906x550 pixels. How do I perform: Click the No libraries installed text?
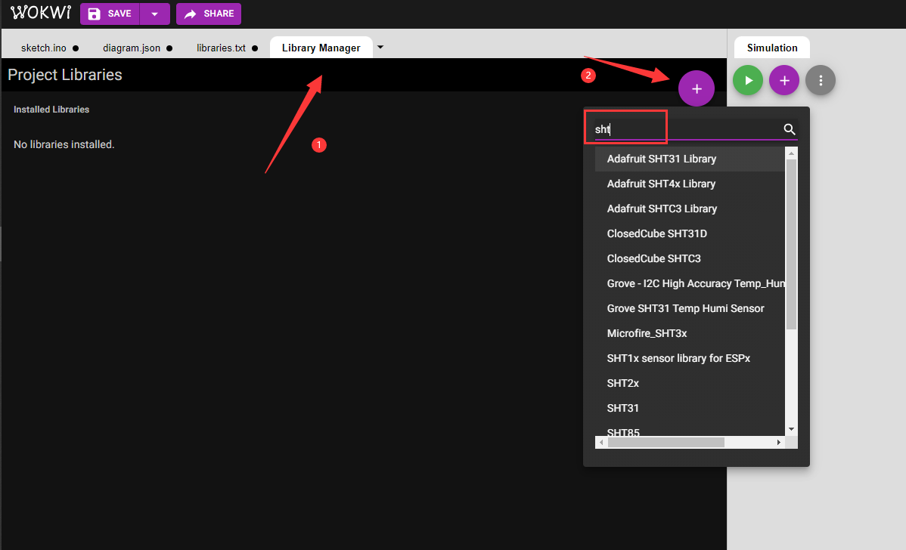tap(64, 144)
